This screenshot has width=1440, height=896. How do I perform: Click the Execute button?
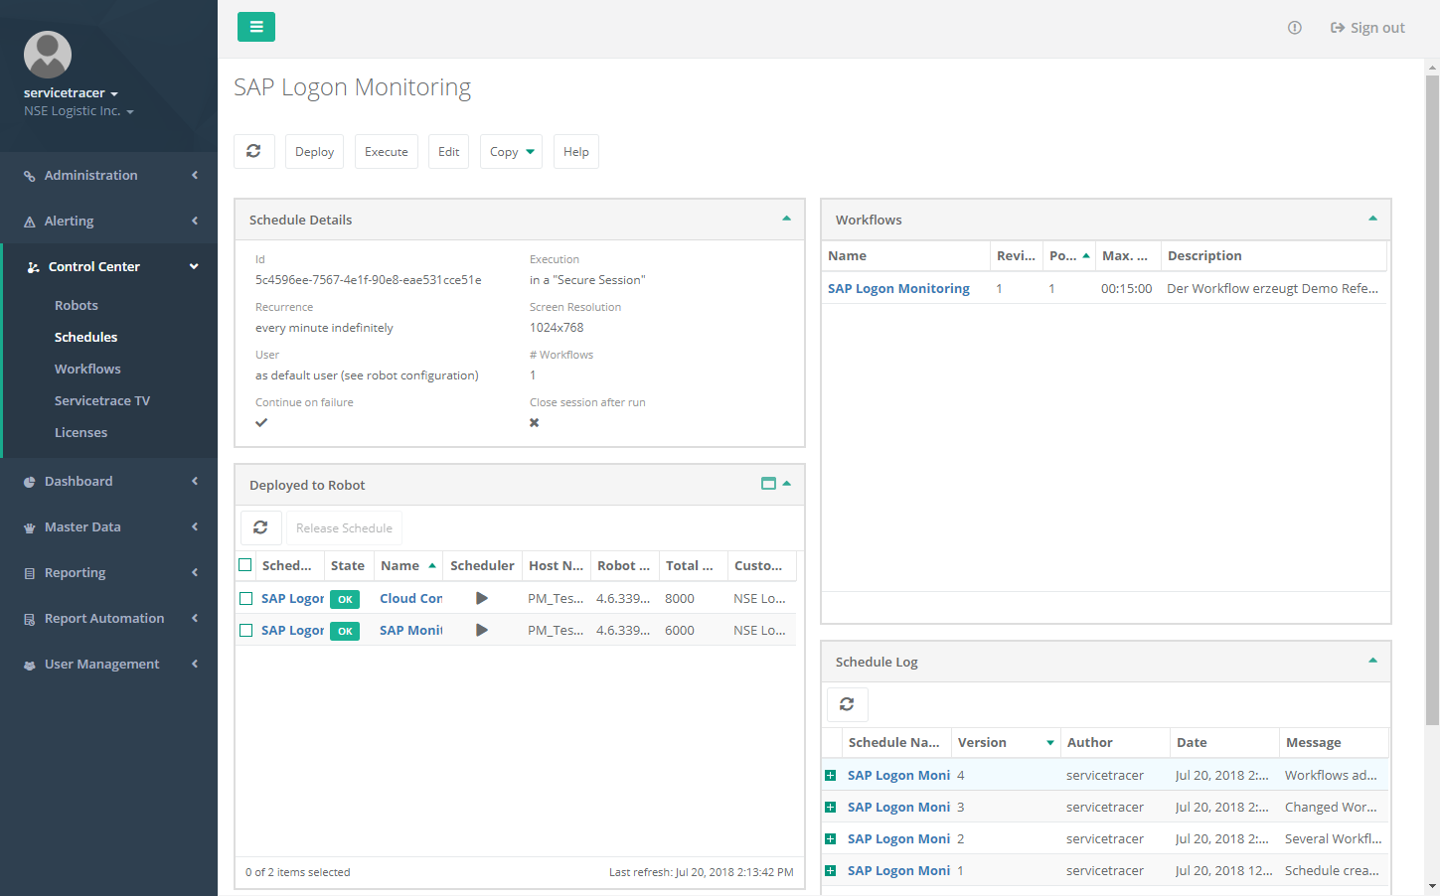coord(387,151)
